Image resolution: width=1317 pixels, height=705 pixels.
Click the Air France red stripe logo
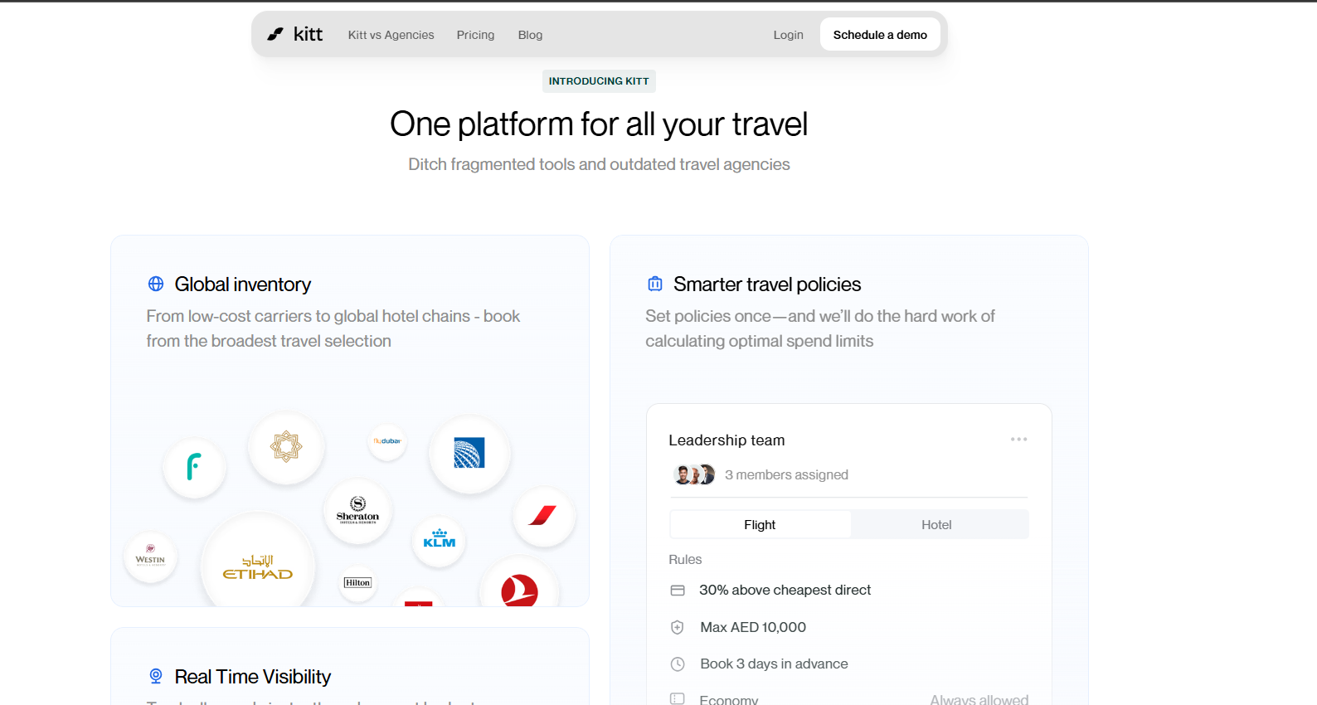pyautogui.click(x=543, y=515)
